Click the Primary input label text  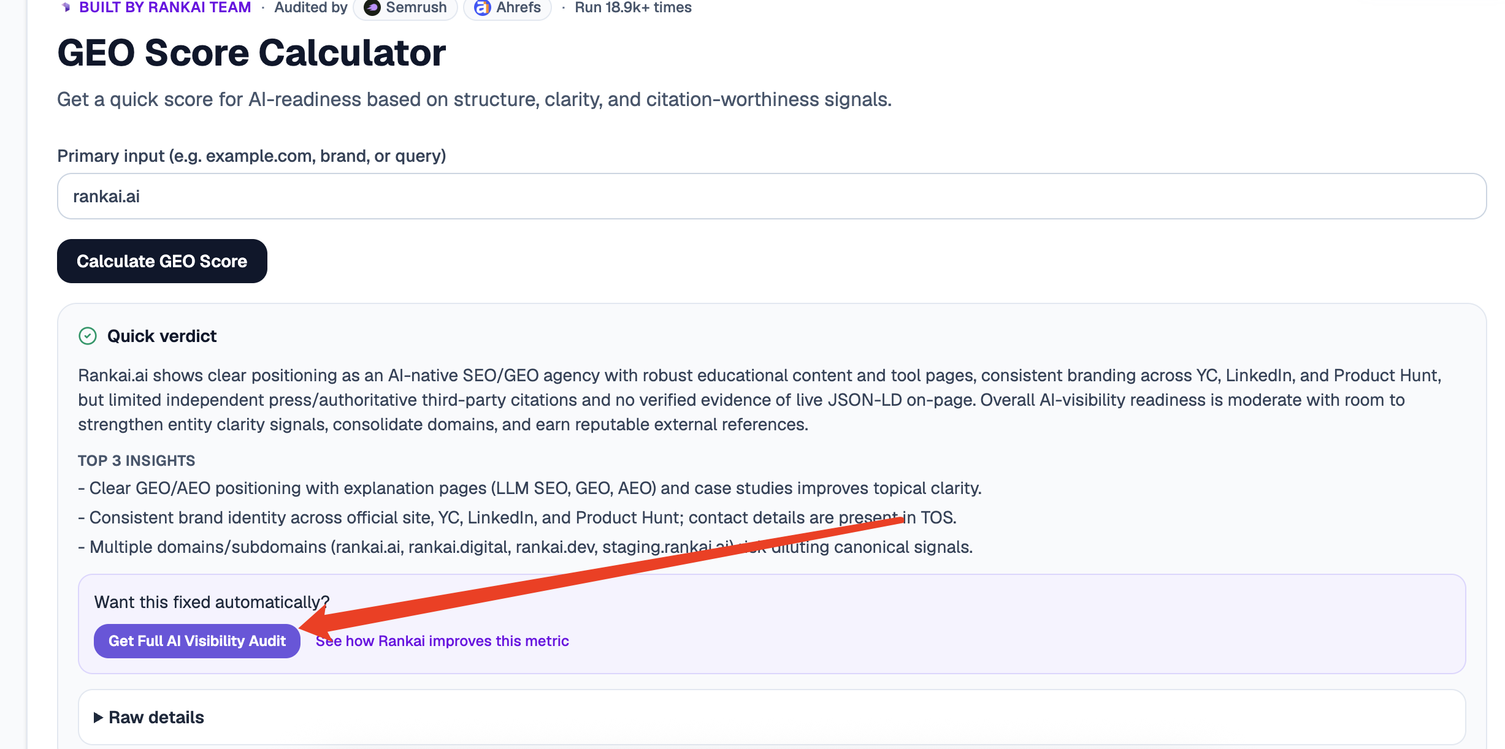click(251, 156)
